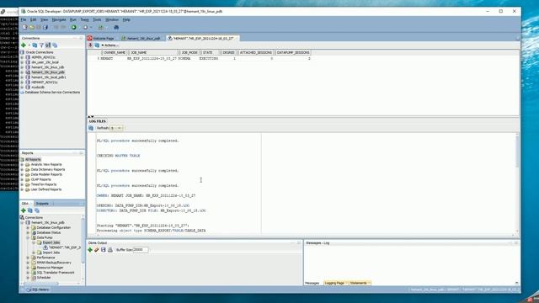Select hemant_19c_linux_pdb in the Oracle Connections list
Screen dimensions: 539x303
[48, 72]
